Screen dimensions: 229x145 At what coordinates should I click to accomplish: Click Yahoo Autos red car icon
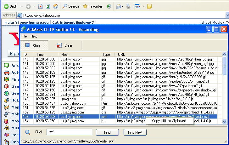[7, 72]
